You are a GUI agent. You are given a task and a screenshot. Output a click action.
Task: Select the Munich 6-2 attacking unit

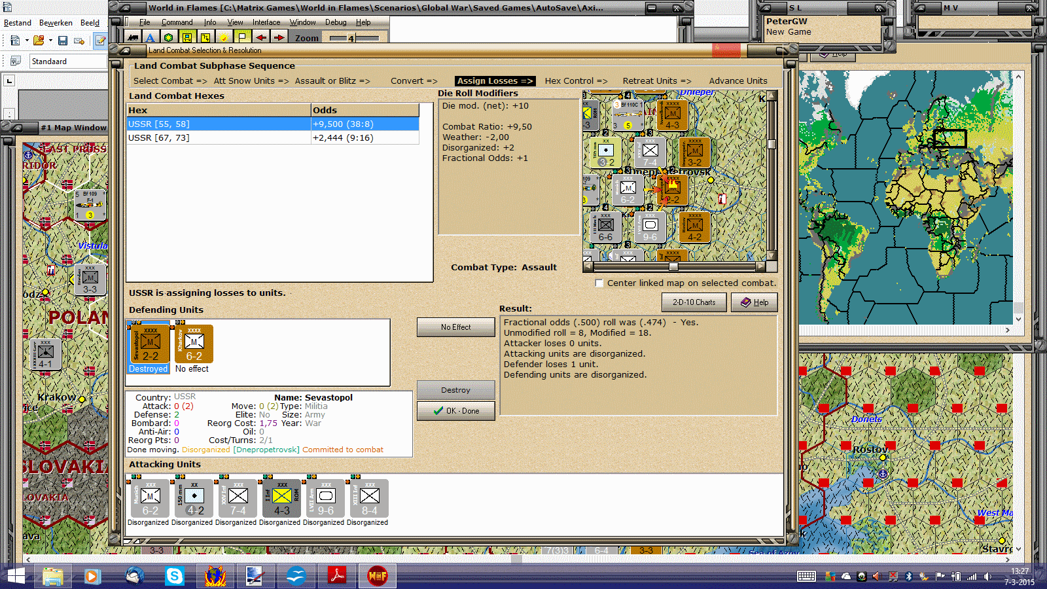[150, 499]
